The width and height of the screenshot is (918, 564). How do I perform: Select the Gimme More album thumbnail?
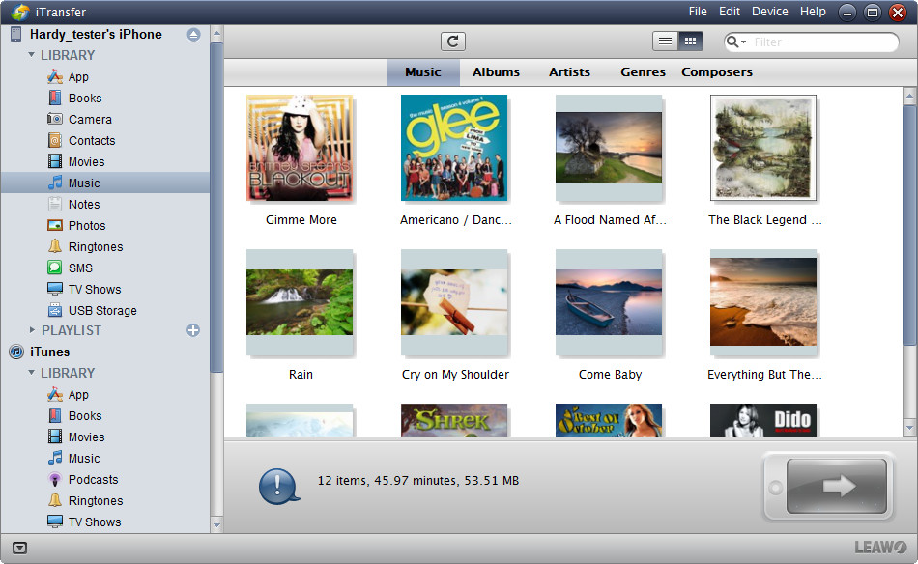[x=300, y=148]
